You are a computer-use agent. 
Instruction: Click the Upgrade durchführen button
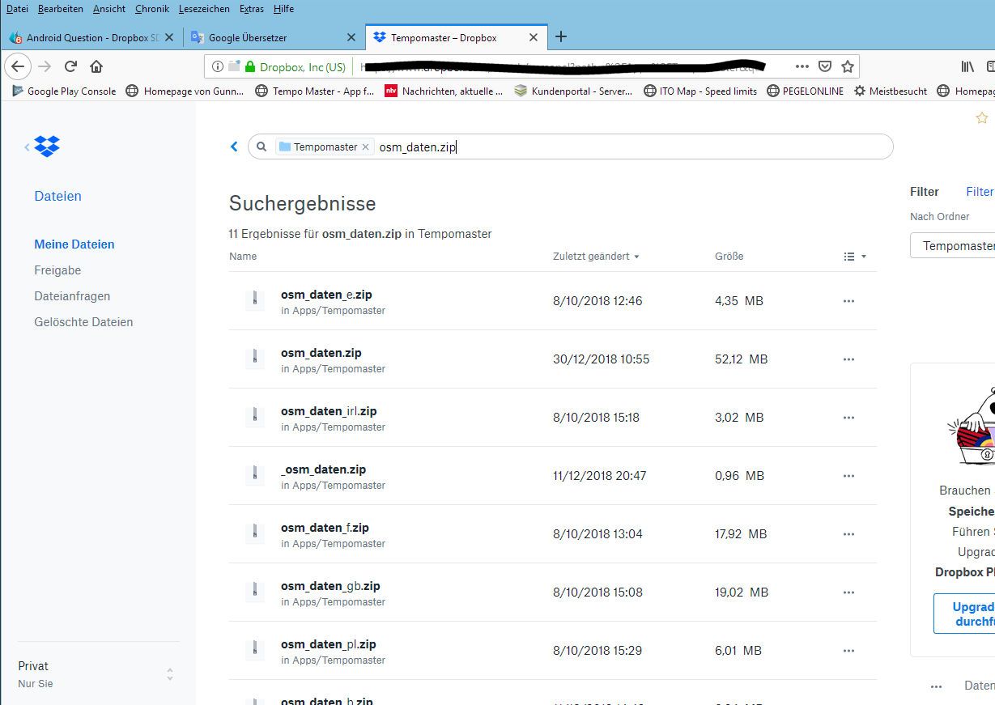click(964, 614)
